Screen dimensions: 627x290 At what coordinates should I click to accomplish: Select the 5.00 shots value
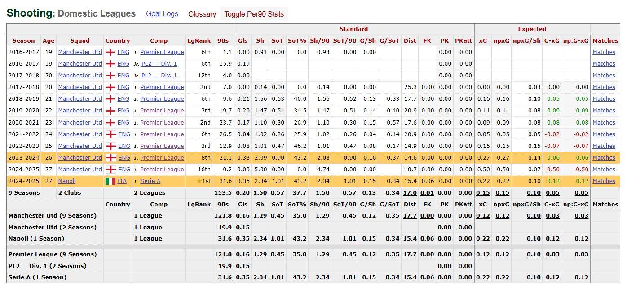[x=260, y=169]
